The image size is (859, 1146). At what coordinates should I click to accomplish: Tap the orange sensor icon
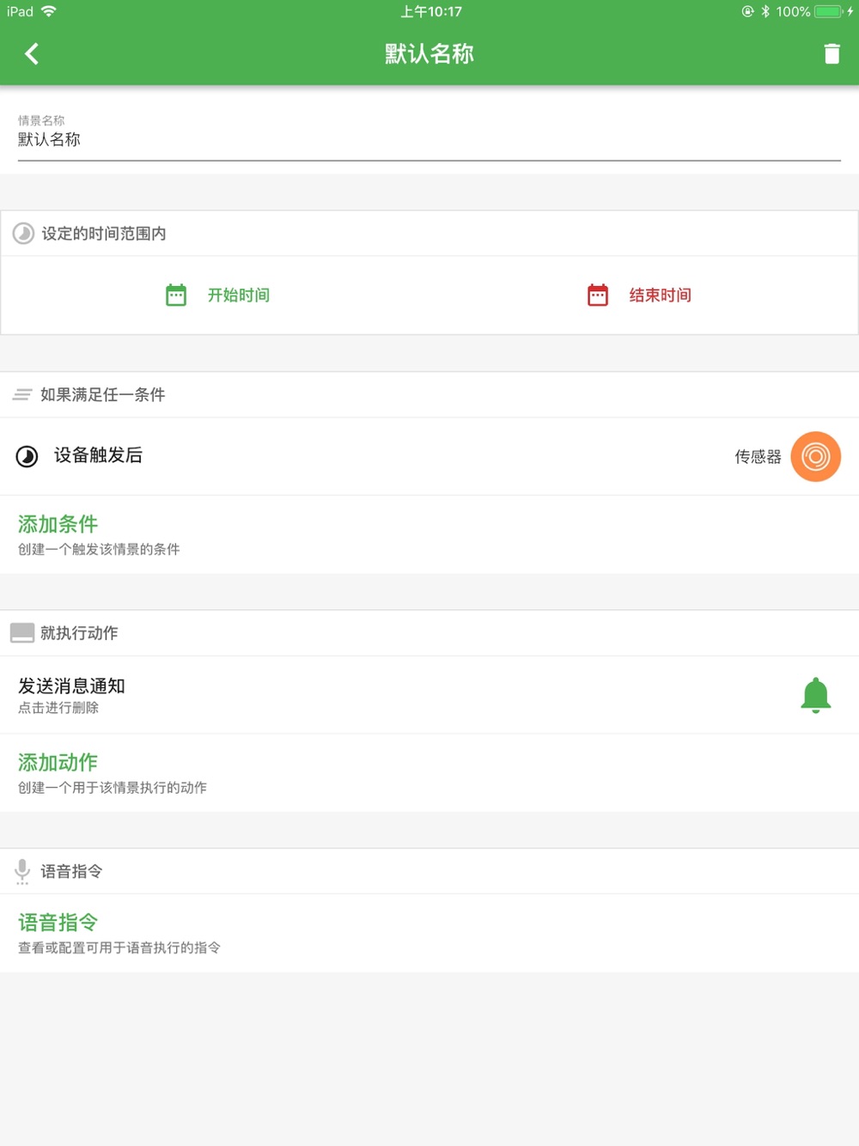[815, 456]
